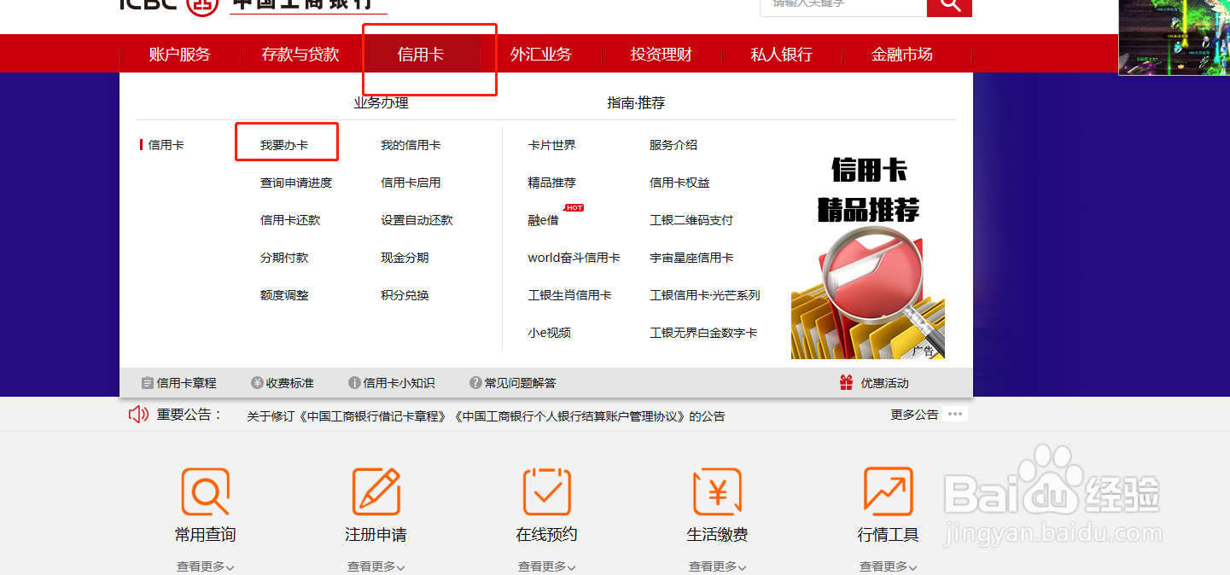Click the search magnifier in the search bar
The height and width of the screenshot is (575, 1230).
[949, 7]
